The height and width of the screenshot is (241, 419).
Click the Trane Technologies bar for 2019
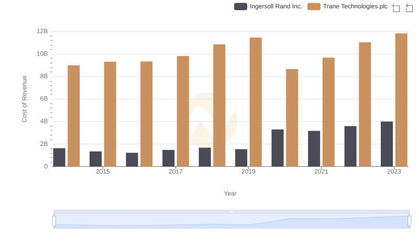tap(256, 102)
